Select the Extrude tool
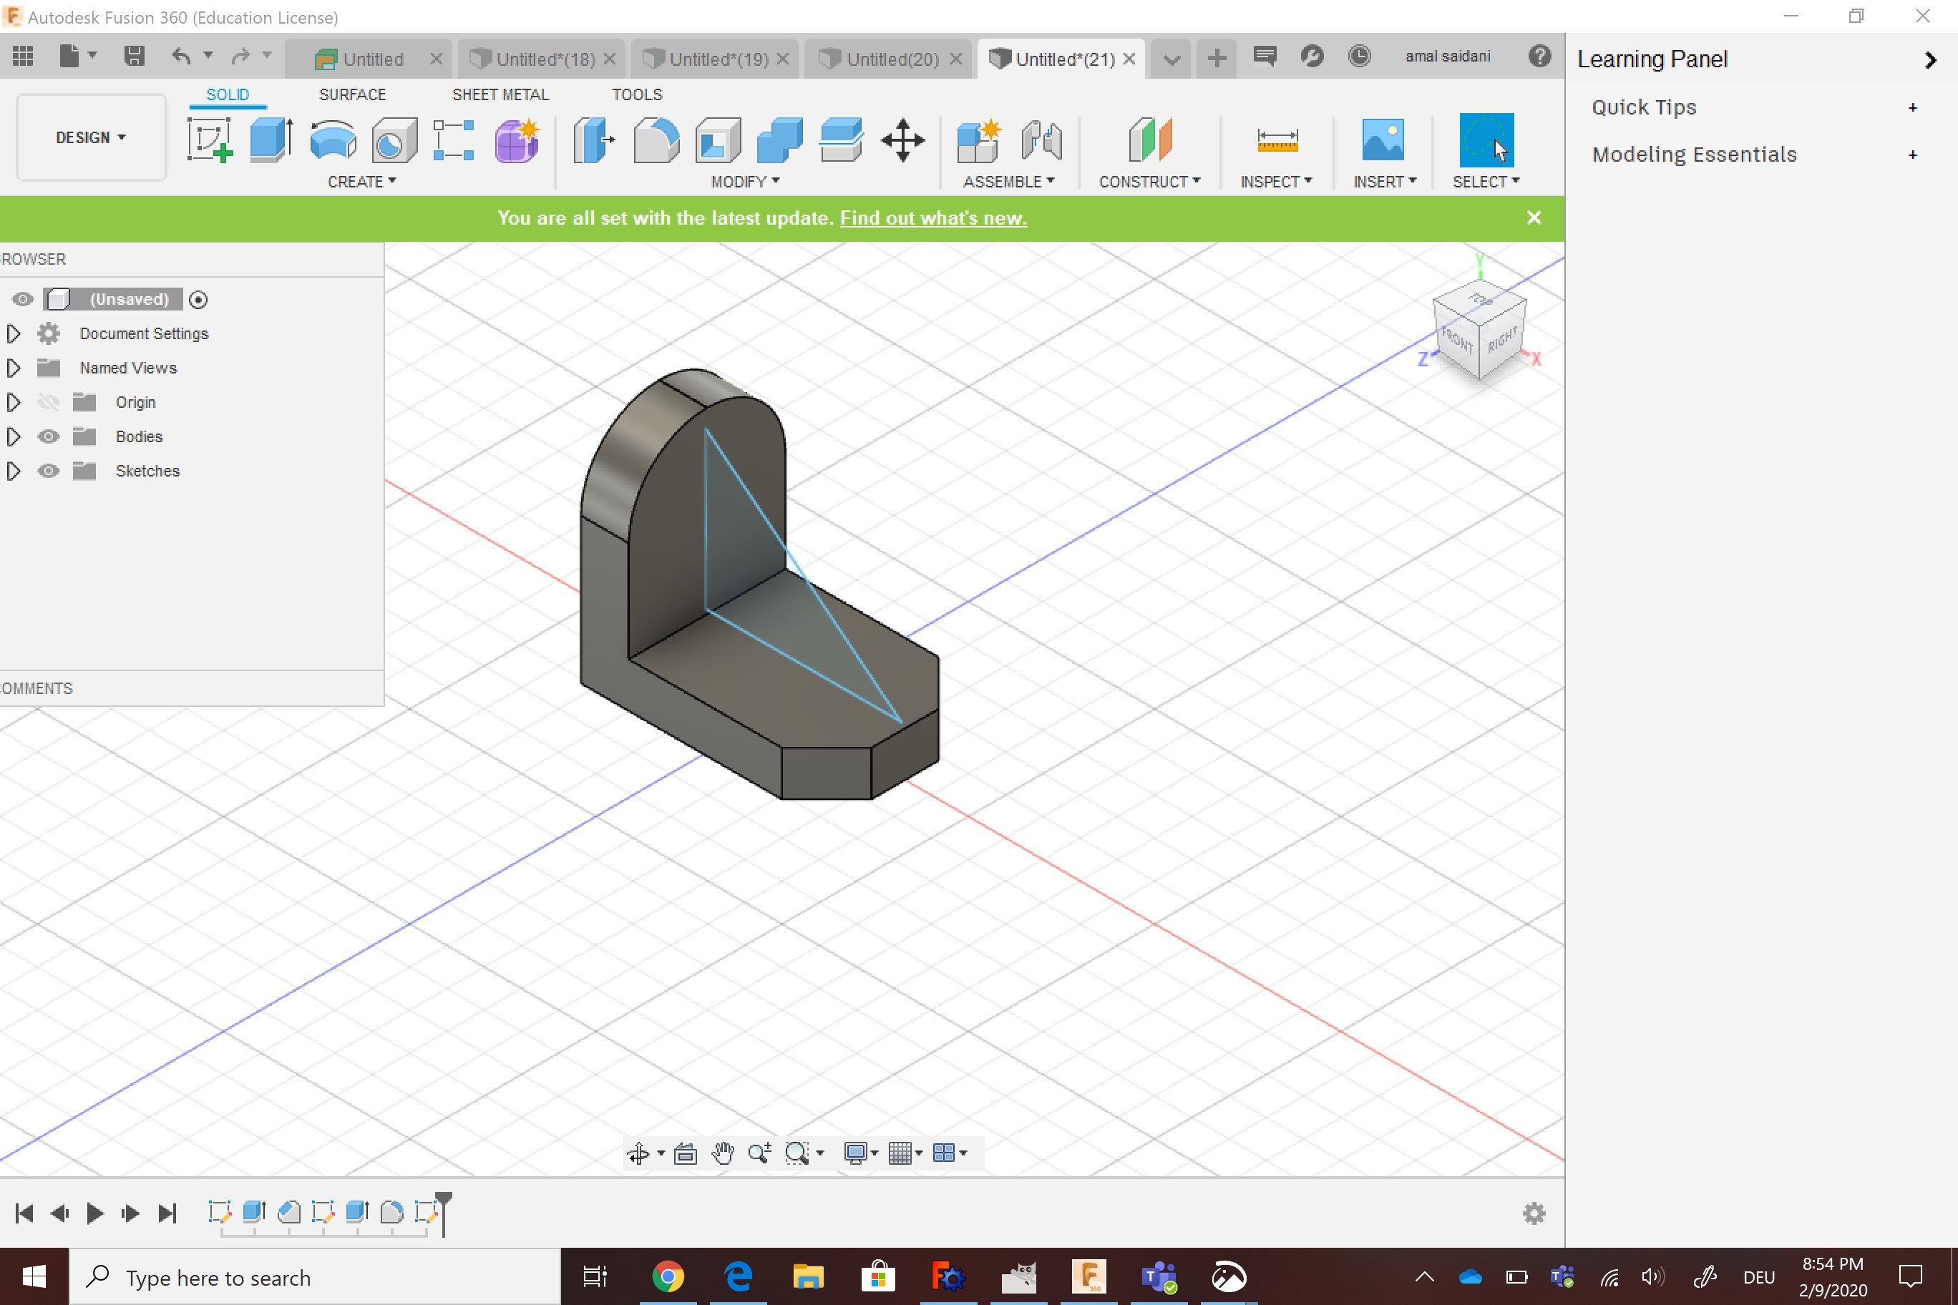 tap(271, 140)
